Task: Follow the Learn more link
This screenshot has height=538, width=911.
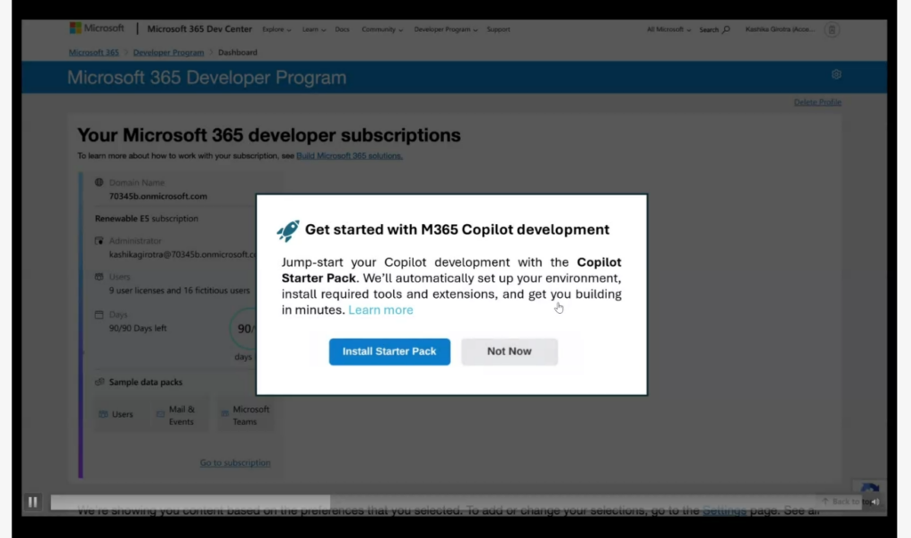Action: 381,310
